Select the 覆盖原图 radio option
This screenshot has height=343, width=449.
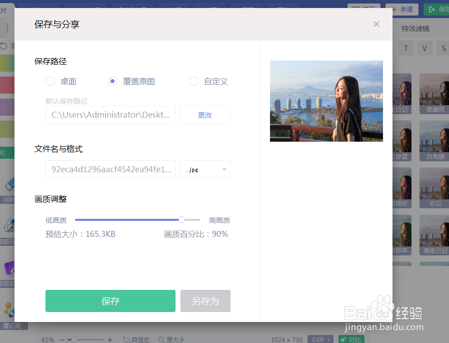point(112,81)
